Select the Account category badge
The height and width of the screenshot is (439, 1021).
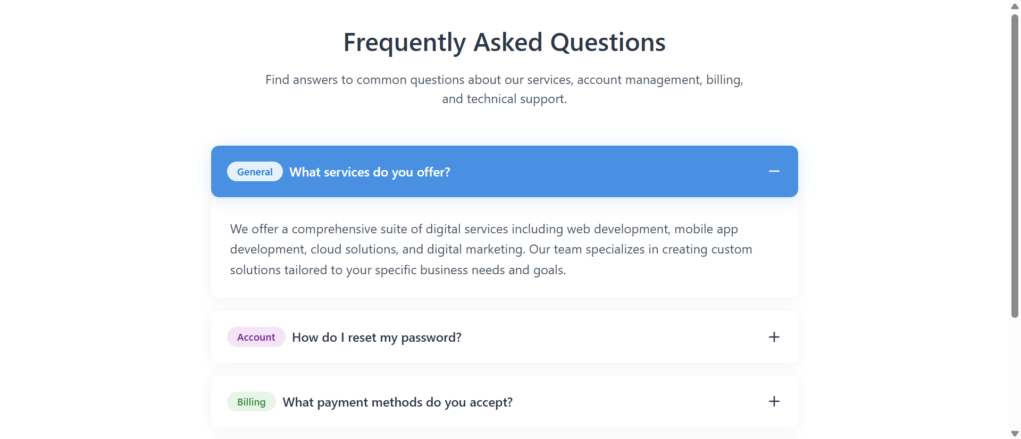[x=256, y=336]
